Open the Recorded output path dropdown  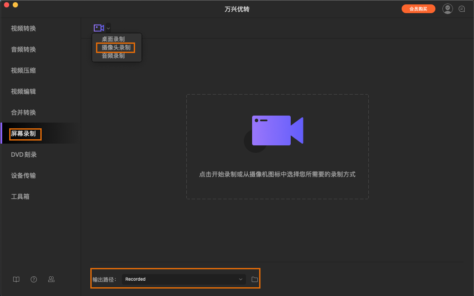(x=183, y=279)
